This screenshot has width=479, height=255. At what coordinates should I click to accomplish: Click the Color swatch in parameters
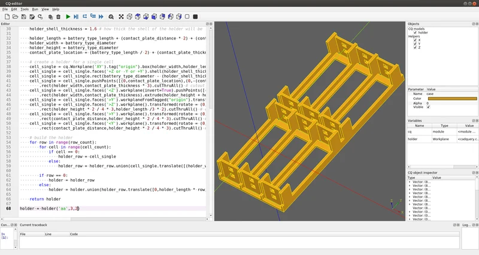tap(452, 99)
